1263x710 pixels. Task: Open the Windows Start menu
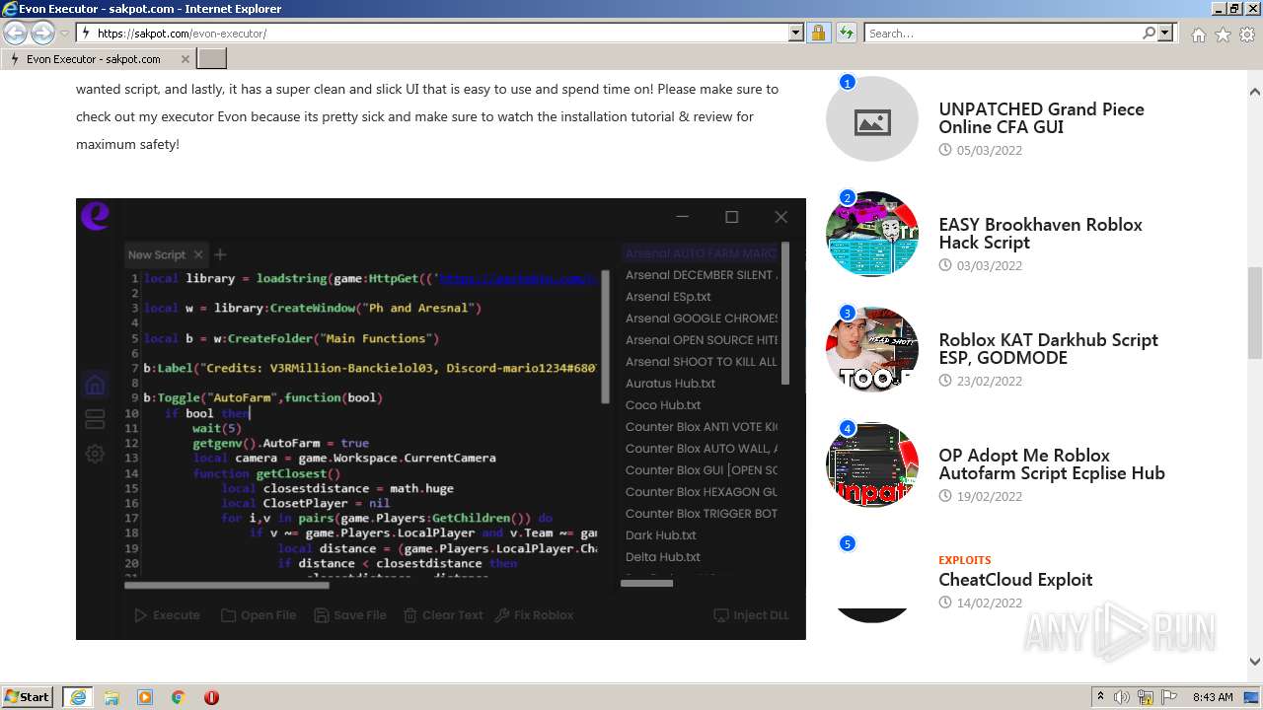tap(28, 697)
